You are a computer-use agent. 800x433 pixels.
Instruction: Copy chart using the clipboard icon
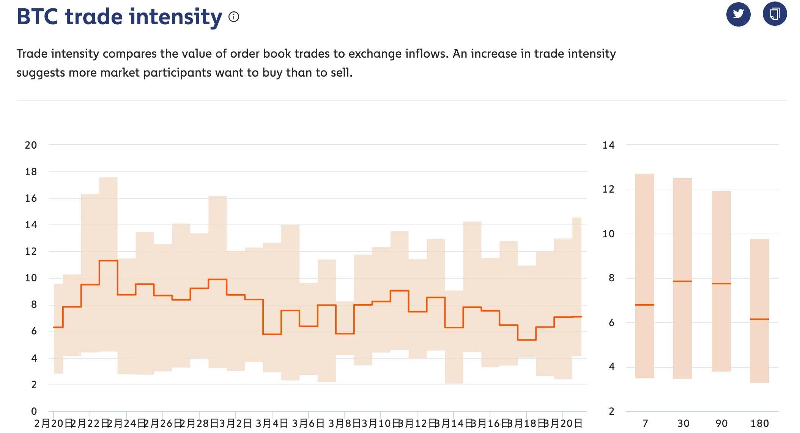(x=775, y=14)
